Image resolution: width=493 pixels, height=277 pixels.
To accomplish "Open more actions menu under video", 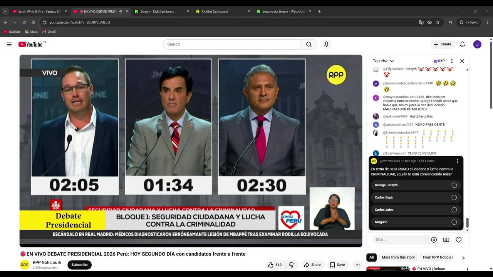I will (x=358, y=265).
